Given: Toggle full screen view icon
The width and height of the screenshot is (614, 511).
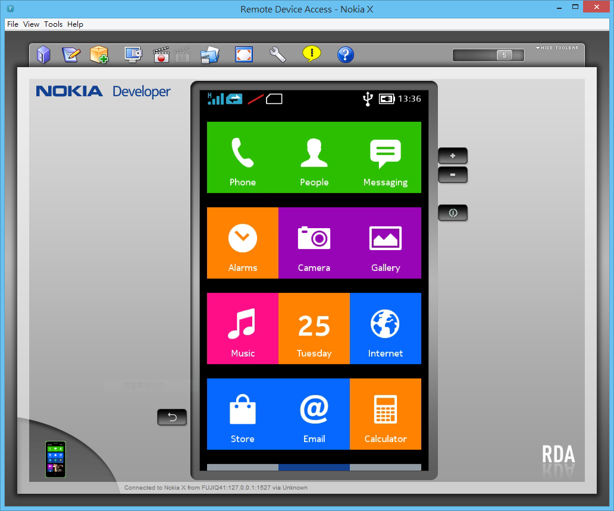Looking at the screenshot, I should point(244,54).
